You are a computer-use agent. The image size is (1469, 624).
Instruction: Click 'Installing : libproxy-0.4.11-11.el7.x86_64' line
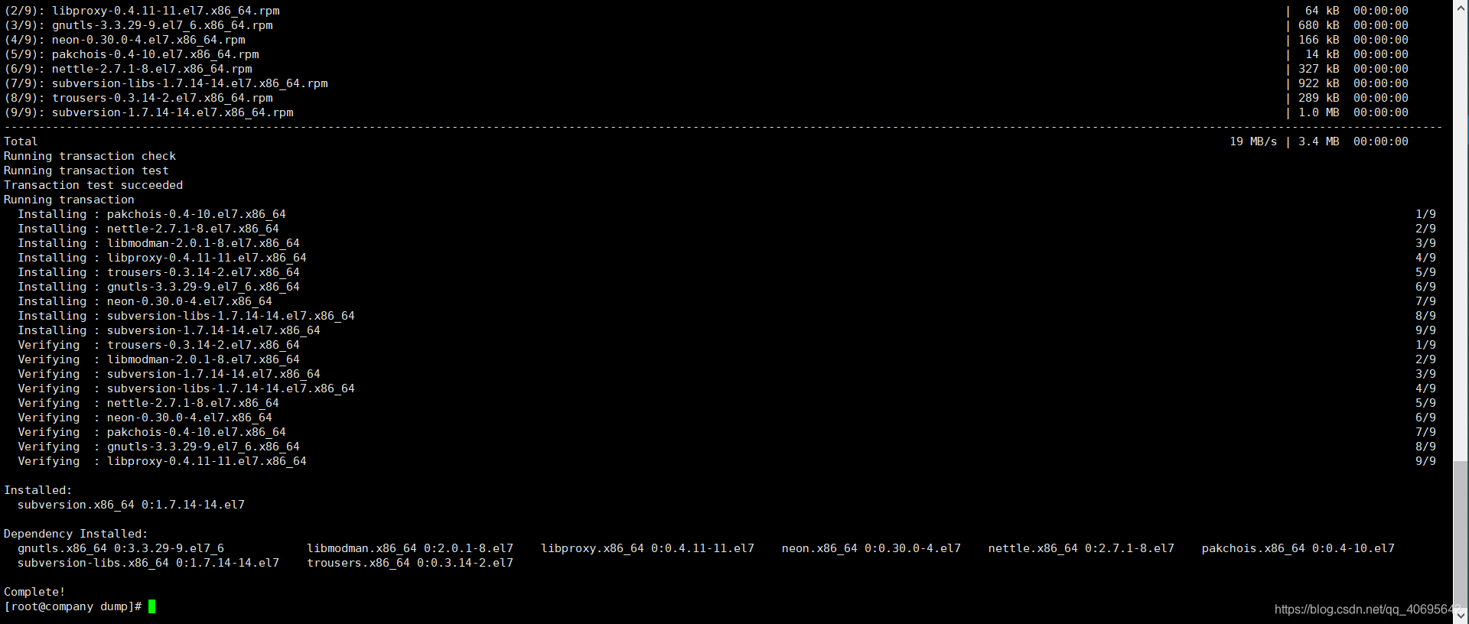pos(162,258)
